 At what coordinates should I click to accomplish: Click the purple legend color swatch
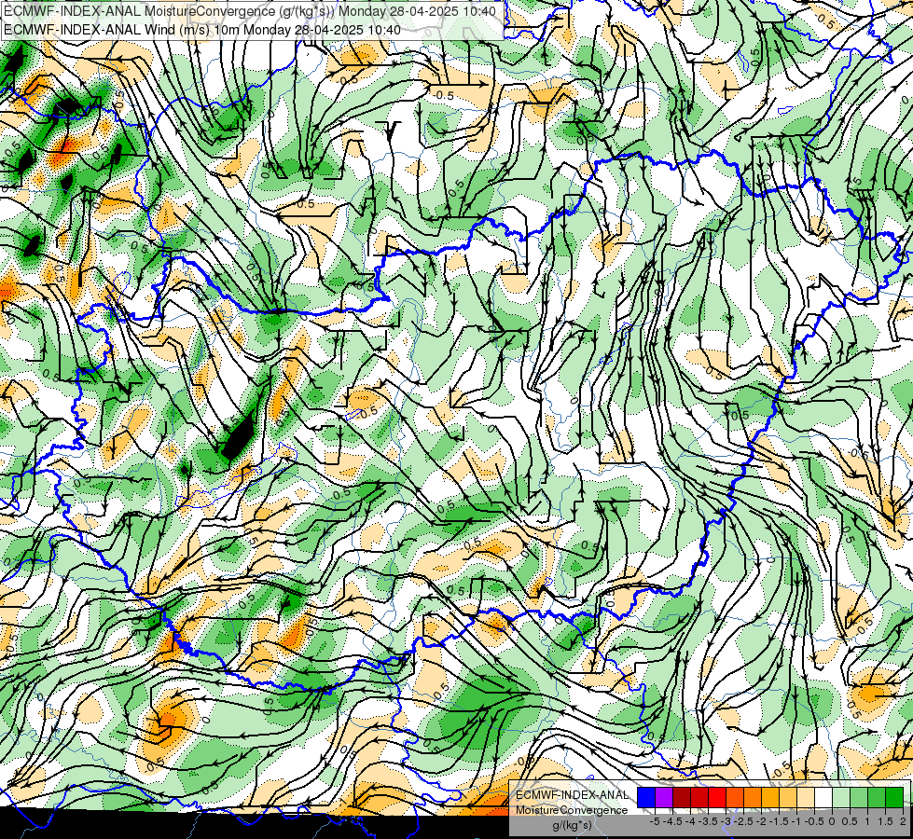tap(664, 798)
